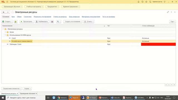Open Создать на основании dropdown
The image size is (178, 100).
(73, 22)
